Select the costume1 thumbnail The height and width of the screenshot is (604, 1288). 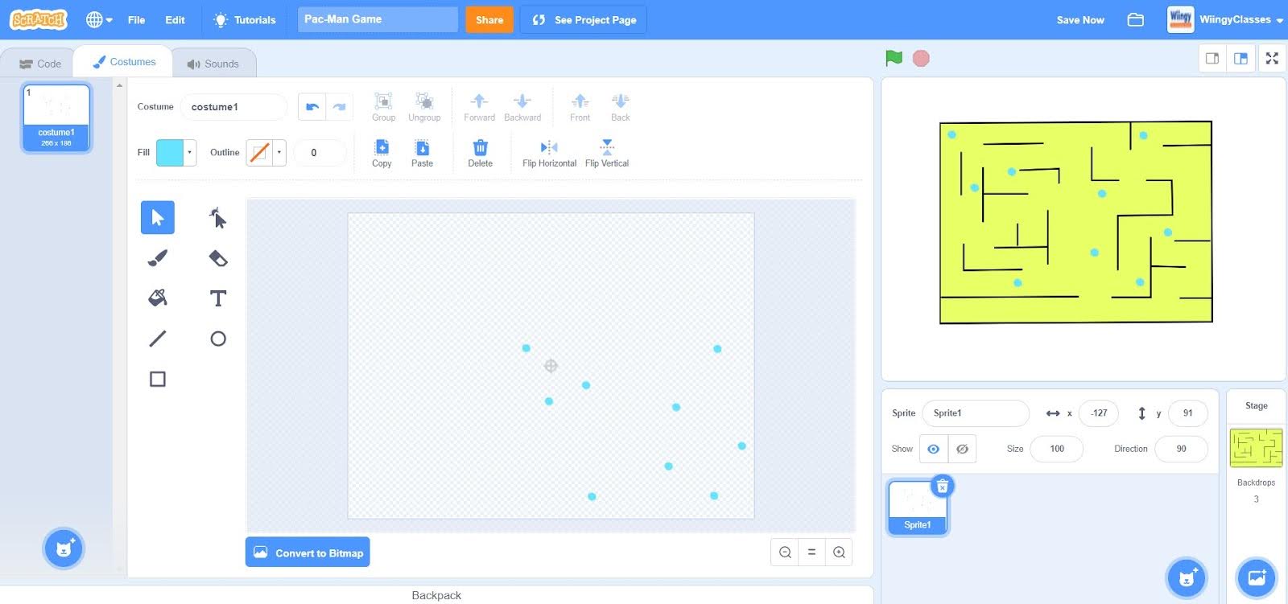(56, 117)
